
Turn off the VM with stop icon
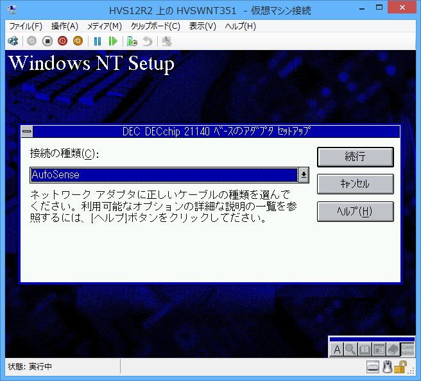[47, 41]
